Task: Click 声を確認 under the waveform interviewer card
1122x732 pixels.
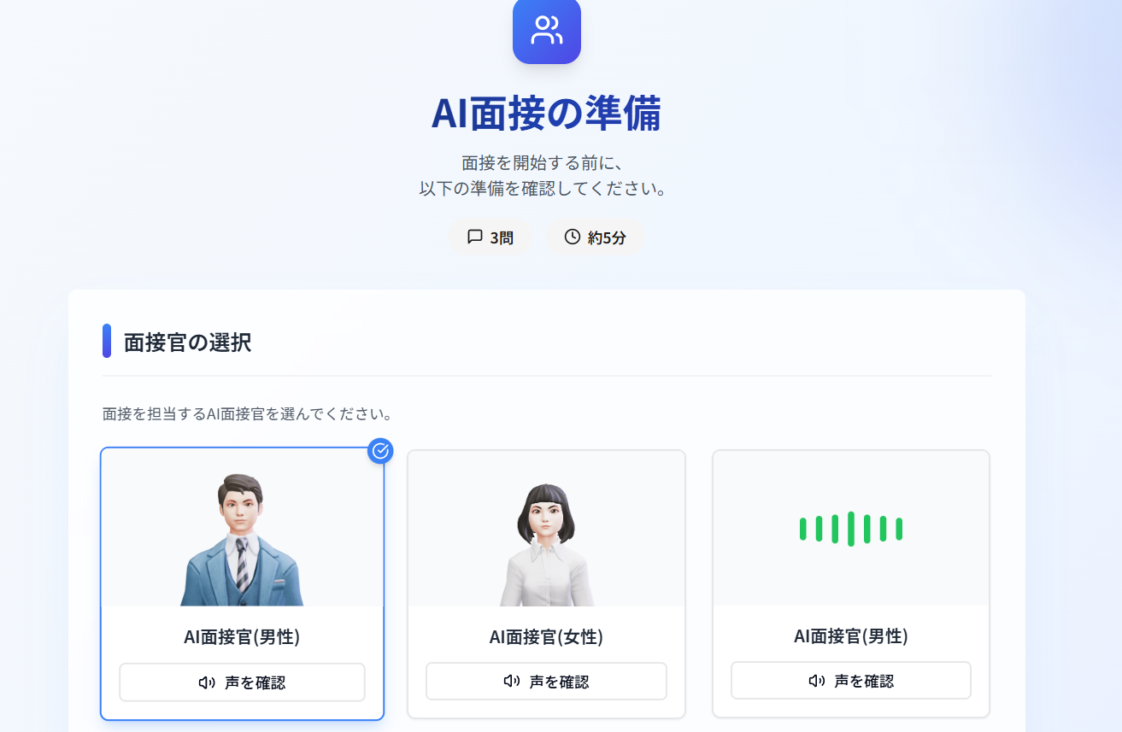Action: (x=851, y=681)
